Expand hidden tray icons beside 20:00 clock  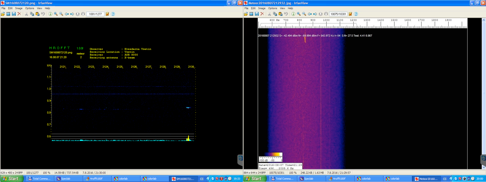(x=451, y=179)
